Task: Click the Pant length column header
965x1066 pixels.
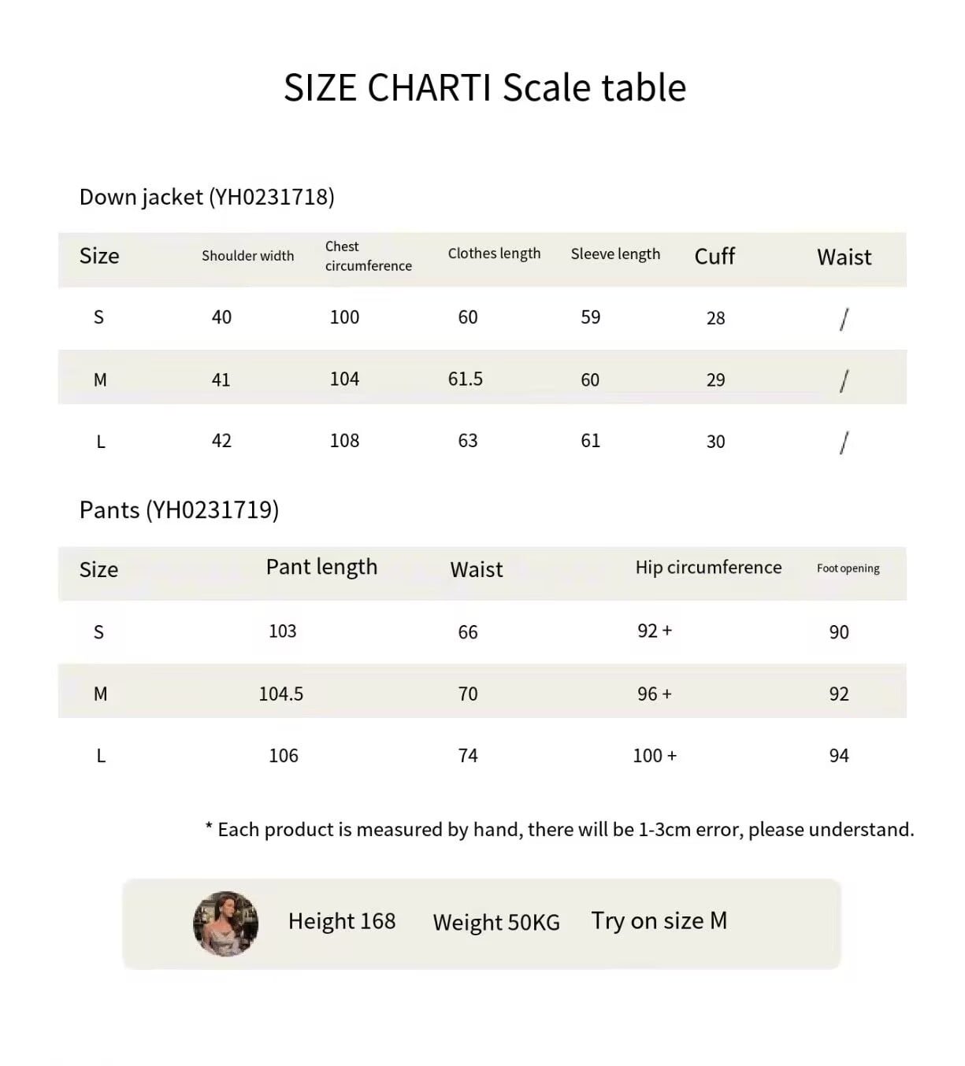Action: 321,568
